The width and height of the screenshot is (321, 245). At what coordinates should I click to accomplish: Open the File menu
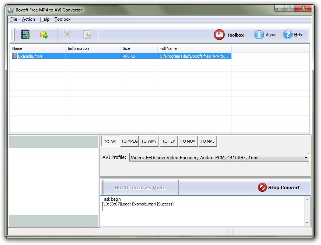coord(14,19)
